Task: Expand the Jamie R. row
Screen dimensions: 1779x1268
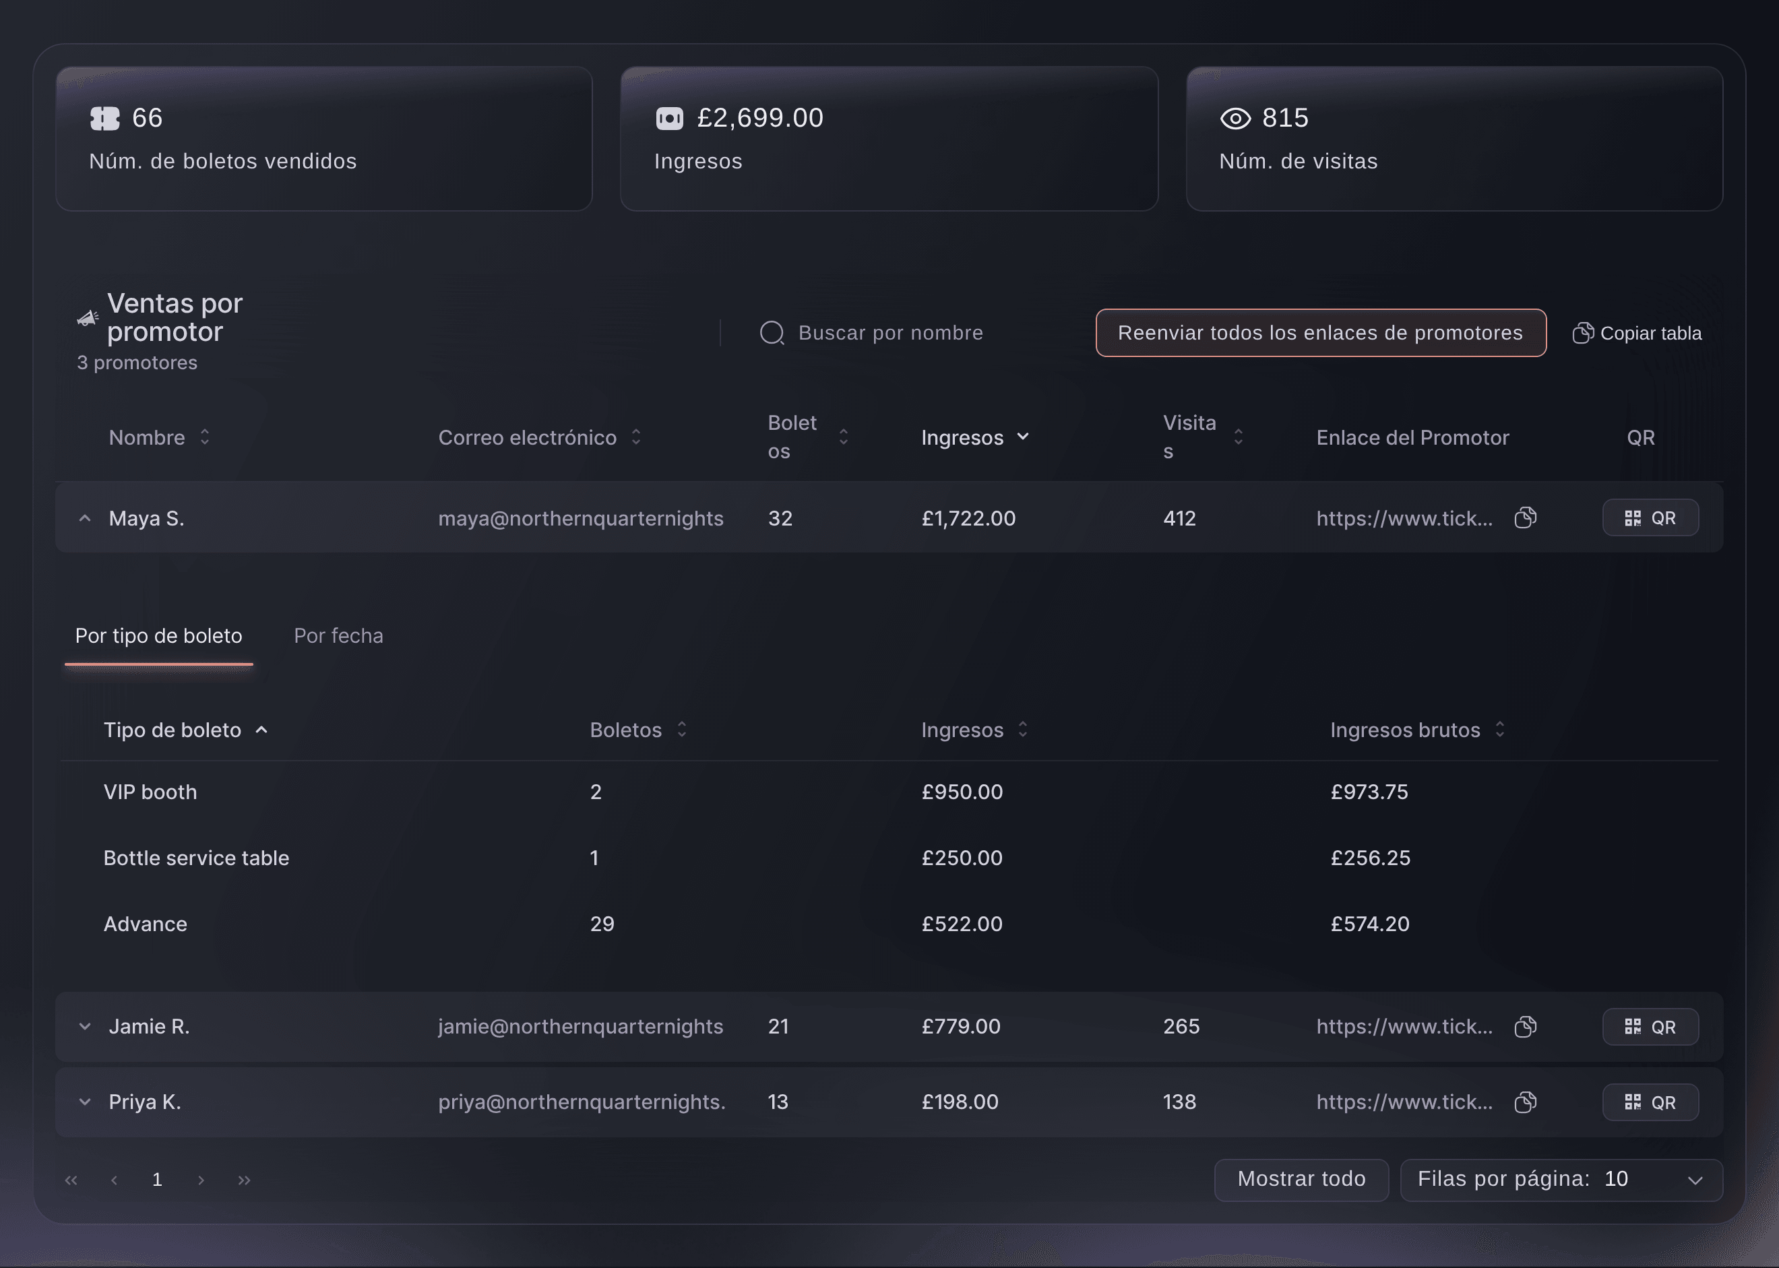Action: click(85, 1026)
